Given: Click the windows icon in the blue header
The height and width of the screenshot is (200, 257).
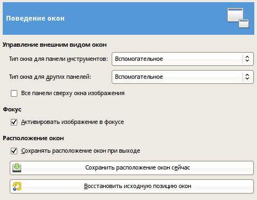Looking at the screenshot, I should (238, 18).
